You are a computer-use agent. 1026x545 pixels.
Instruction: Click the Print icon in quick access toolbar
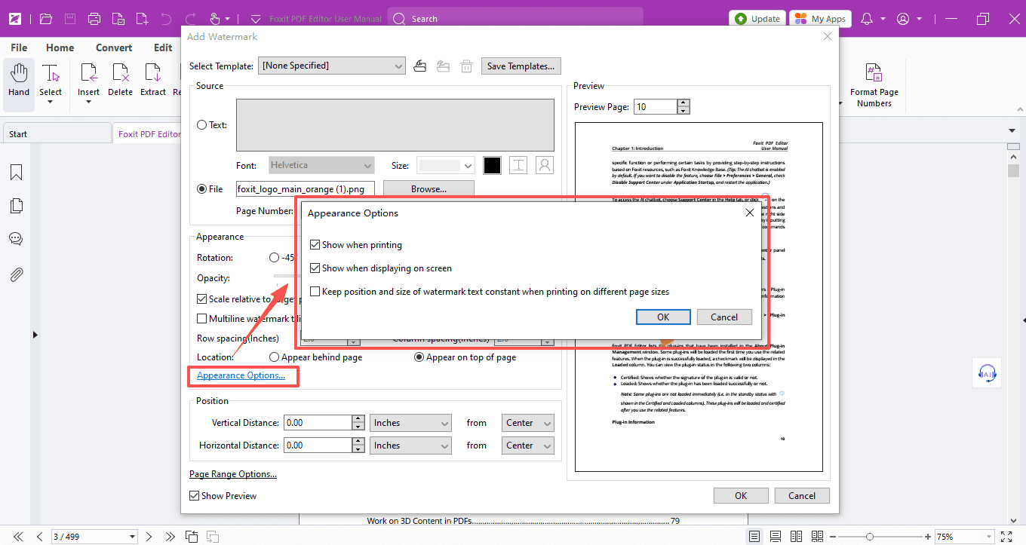(94, 19)
